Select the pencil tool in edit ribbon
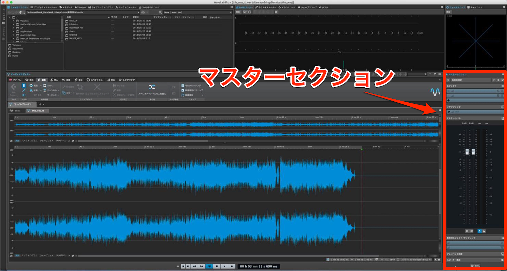Viewport: 507px width, 271px height. point(24,90)
